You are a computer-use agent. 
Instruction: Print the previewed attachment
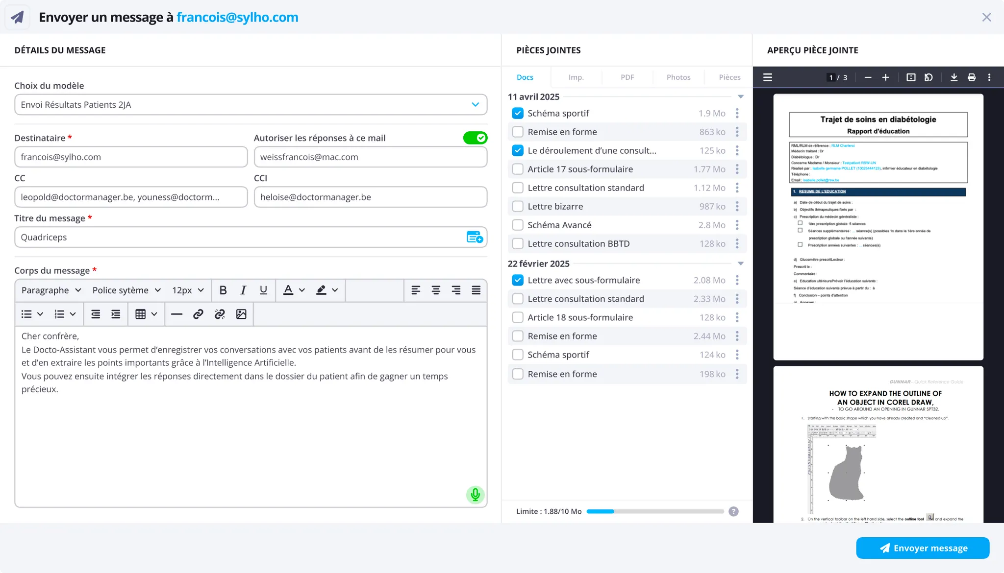pos(972,77)
